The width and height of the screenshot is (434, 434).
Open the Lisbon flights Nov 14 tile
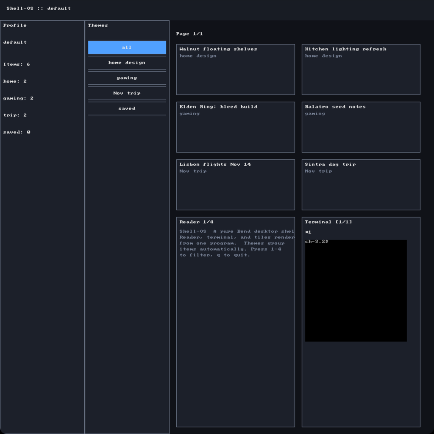pyautogui.click(x=236, y=185)
